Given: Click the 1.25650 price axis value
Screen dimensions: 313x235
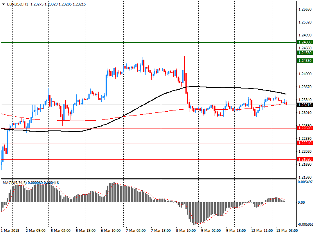Looking at the screenshot, I should coord(304,9).
